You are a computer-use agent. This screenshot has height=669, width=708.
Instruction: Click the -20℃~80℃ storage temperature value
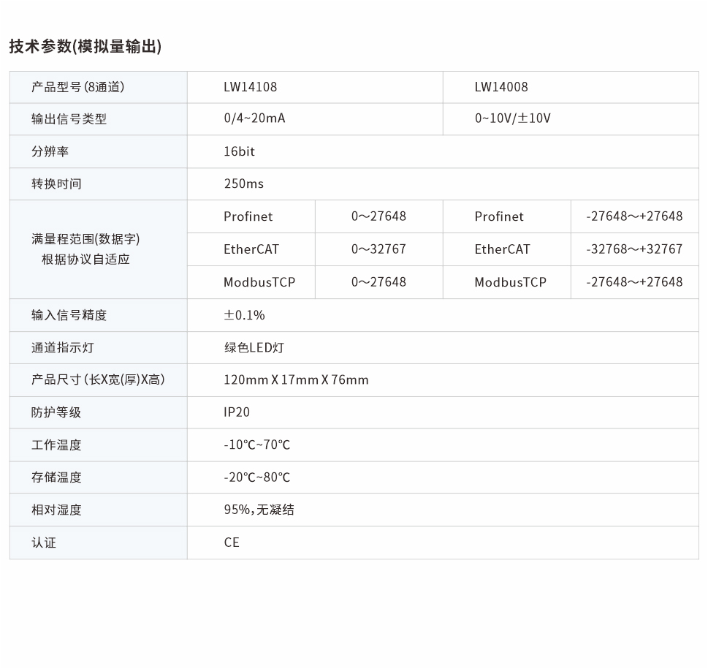256,477
